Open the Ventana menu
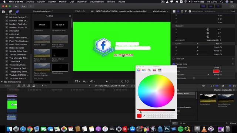237x133 pixels. [x=111, y=1]
